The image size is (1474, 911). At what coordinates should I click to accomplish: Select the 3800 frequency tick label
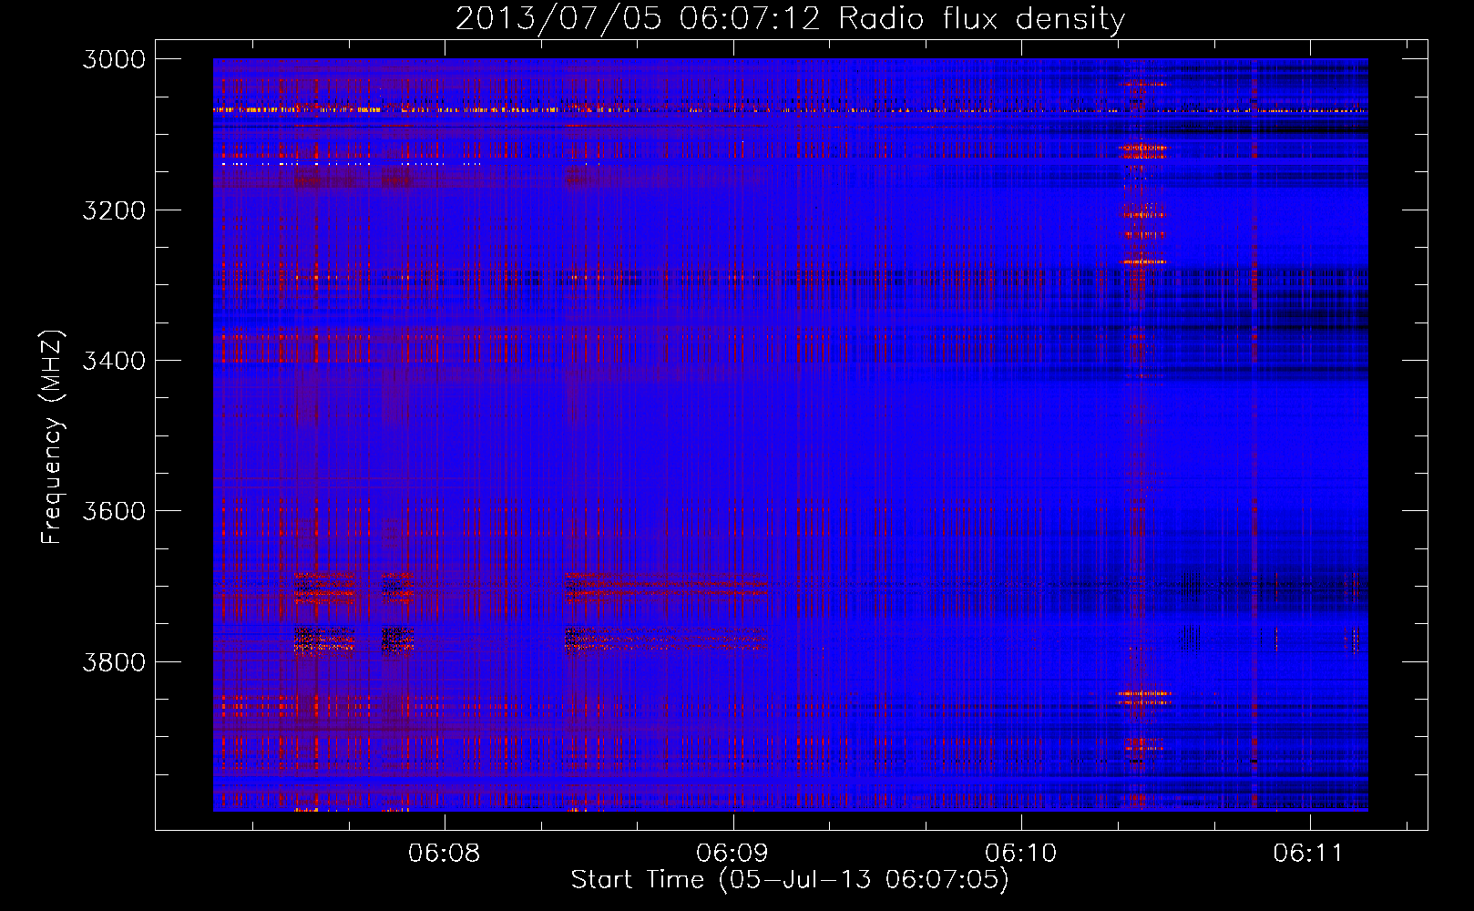(114, 661)
